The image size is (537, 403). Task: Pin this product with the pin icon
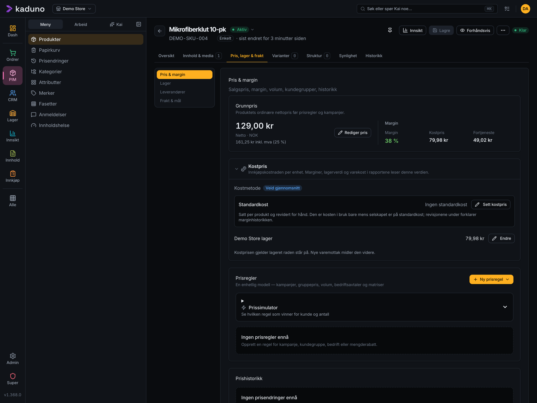pos(390,30)
